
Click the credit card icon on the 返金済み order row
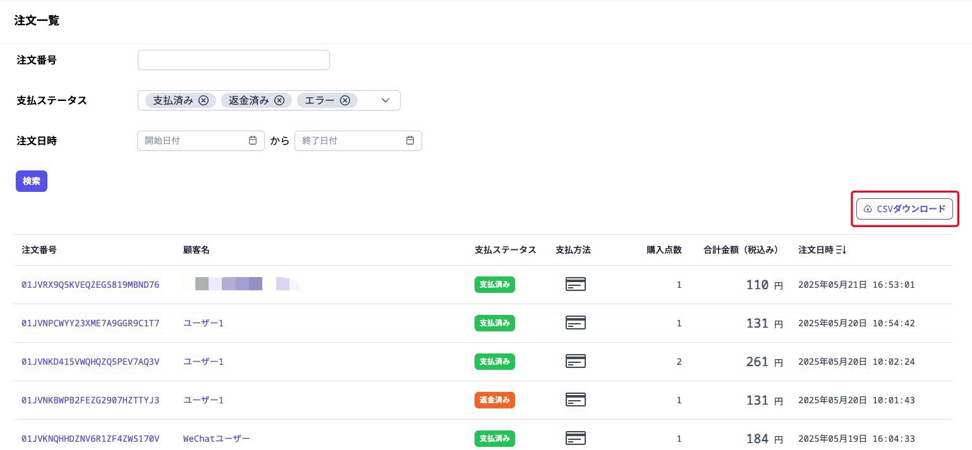click(576, 400)
